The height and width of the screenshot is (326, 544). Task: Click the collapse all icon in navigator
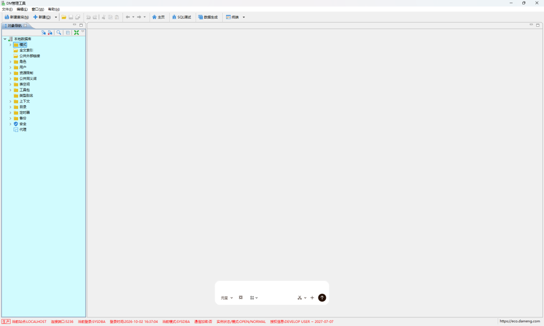[x=68, y=33]
